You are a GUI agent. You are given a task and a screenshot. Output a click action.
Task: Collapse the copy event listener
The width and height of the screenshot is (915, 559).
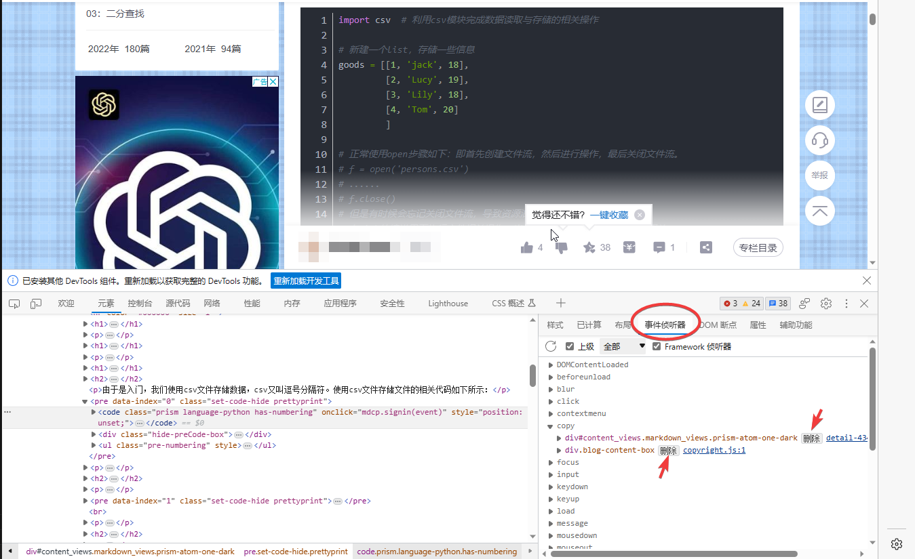pyautogui.click(x=551, y=426)
